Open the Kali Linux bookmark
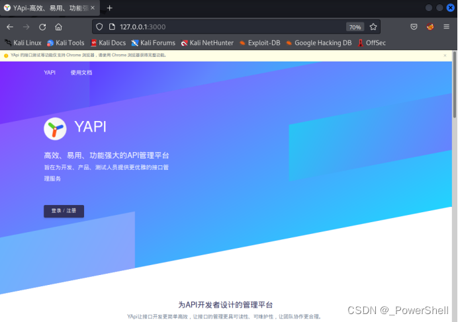The width and height of the screenshot is (458, 322). (x=23, y=43)
